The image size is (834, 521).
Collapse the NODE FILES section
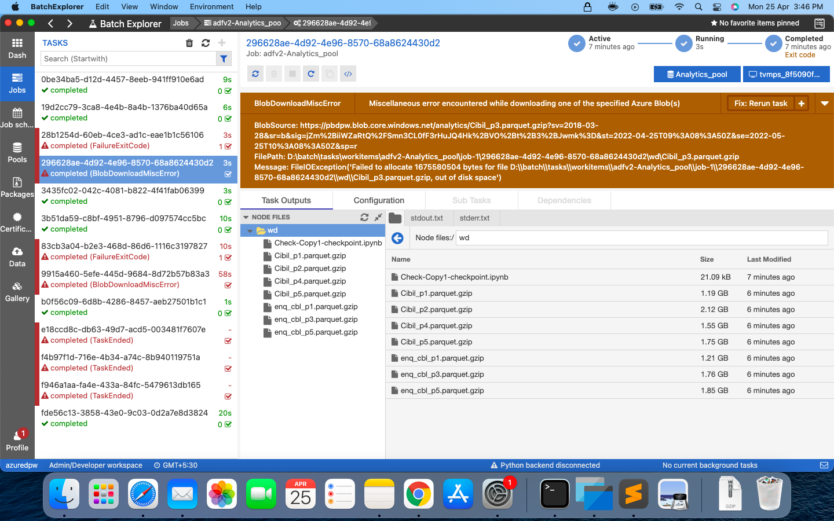246,217
